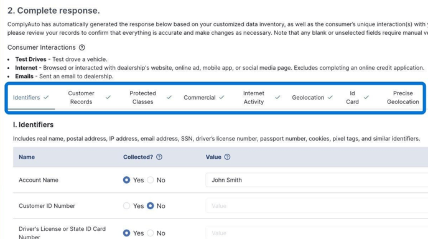Go to the Internet Activity tab
Image resolution: width=428 pixels, height=239 pixels.
(254, 98)
